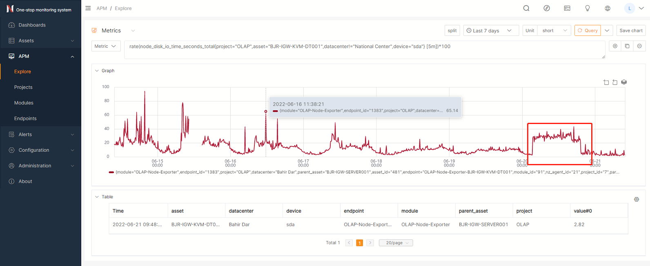Screen dimensions: 650x266
Task: Click the stacked layers icon above the graph
Action: point(624,82)
